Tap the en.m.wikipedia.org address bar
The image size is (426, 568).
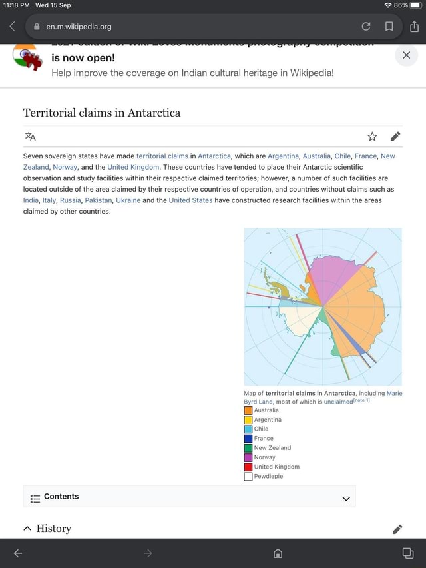pyautogui.click(x=79, y=27)
